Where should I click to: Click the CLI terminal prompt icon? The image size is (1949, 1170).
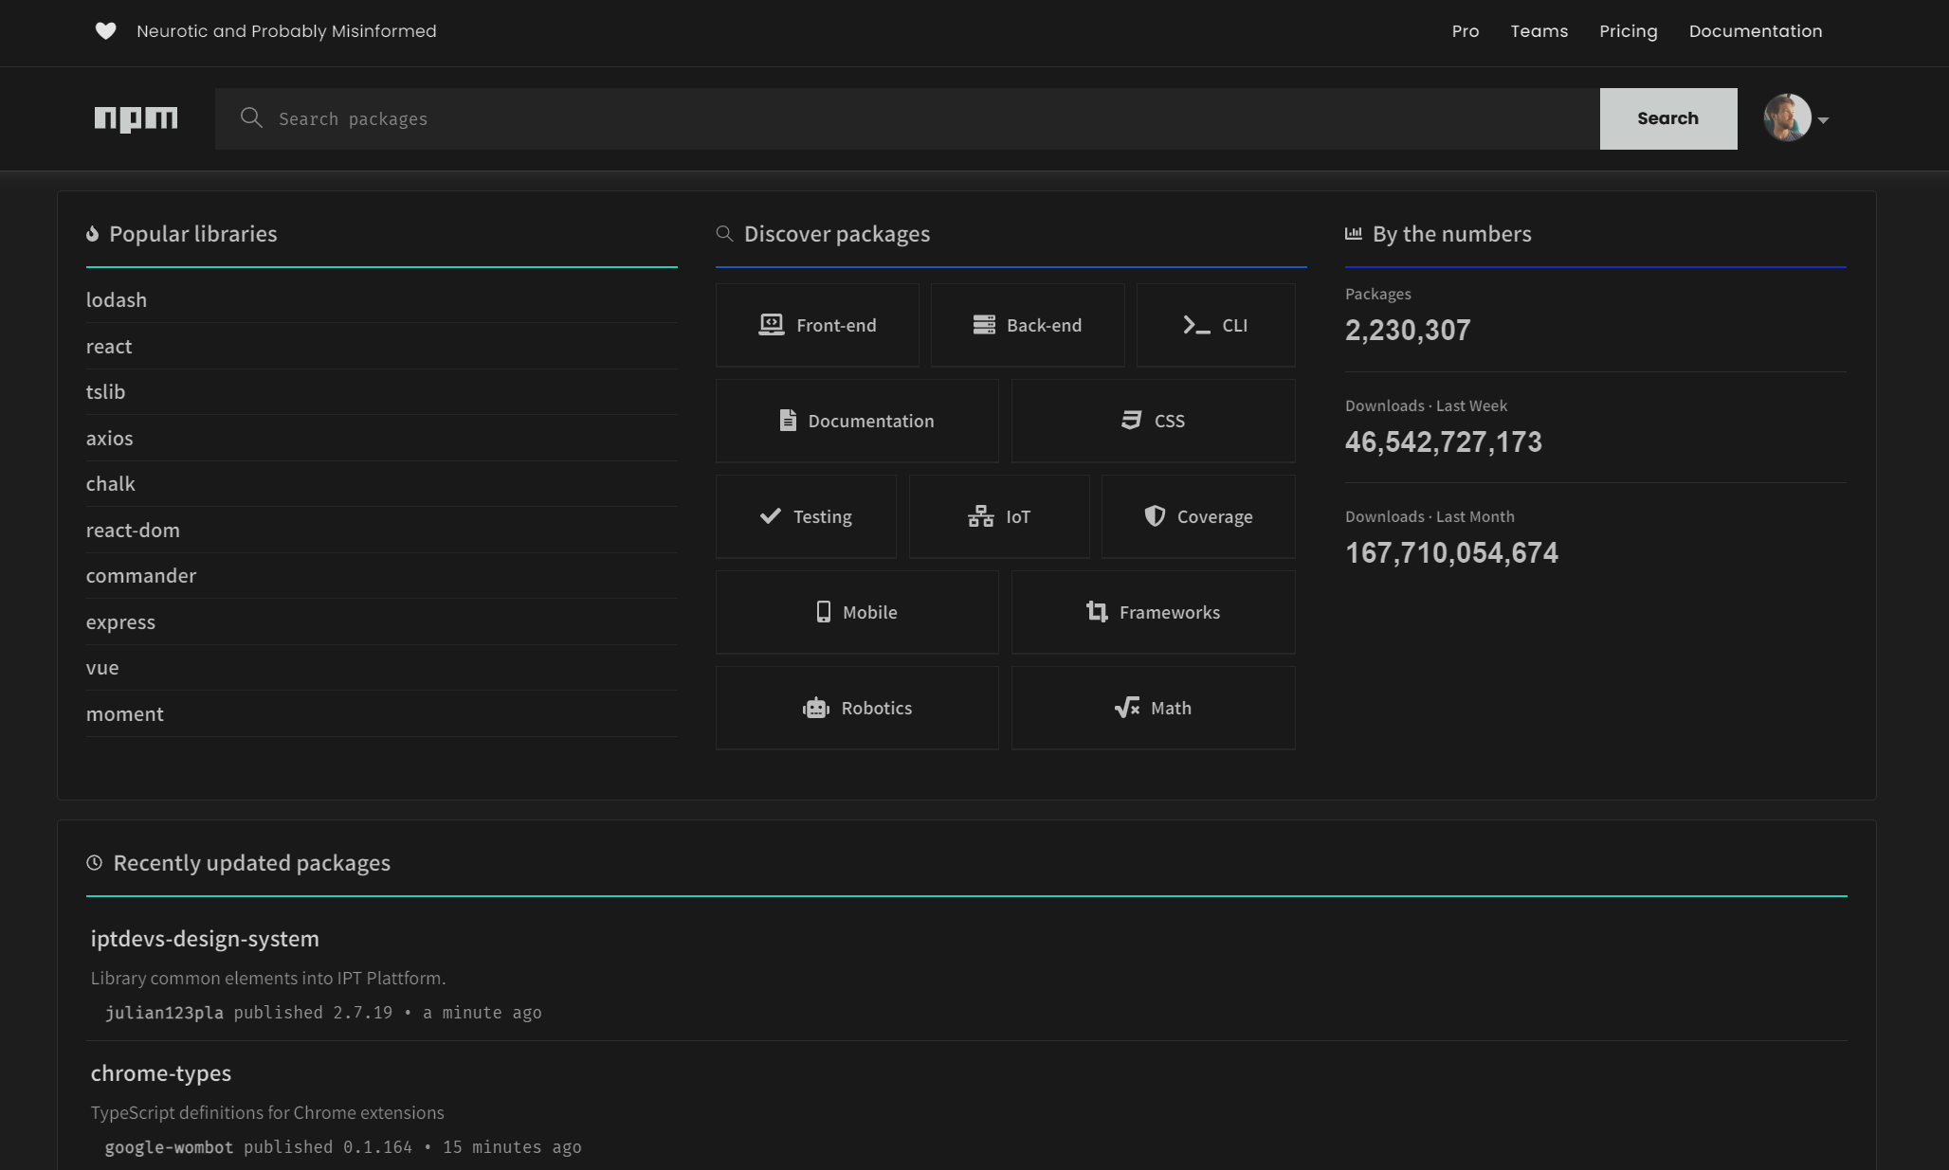tap(1196, 325)
